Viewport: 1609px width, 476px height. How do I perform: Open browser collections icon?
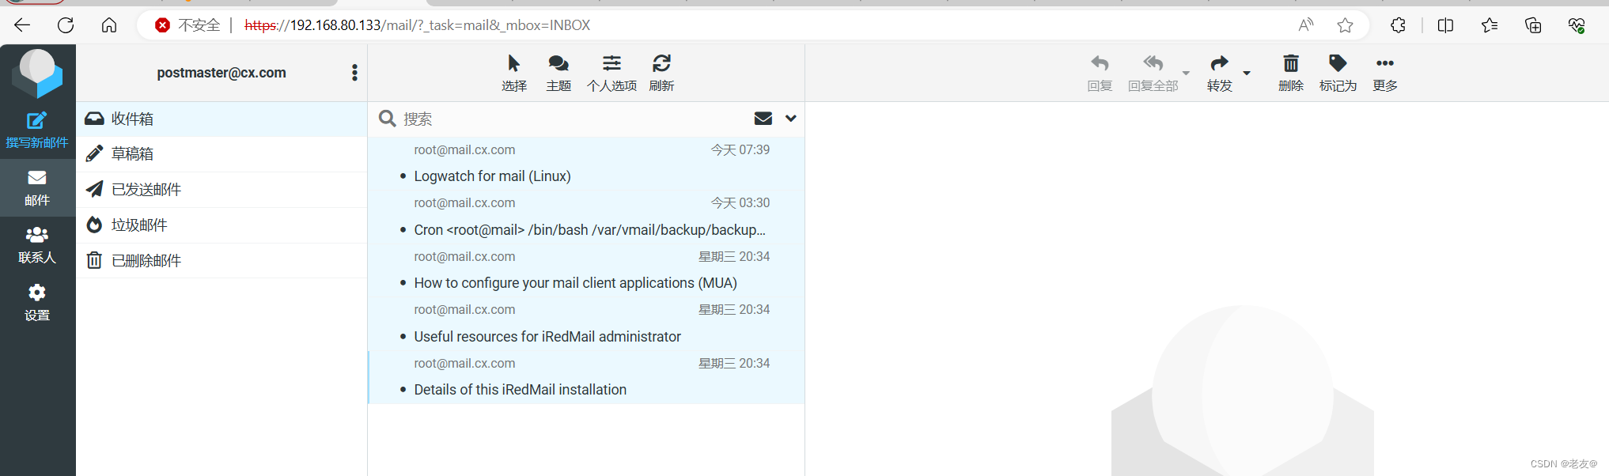tap(1533, 25)
